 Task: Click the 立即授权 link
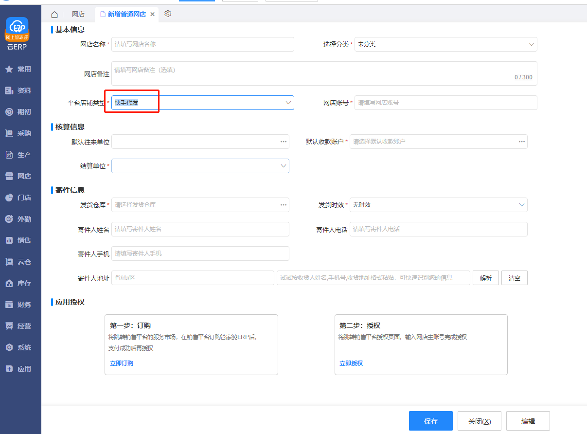tap(351, 363)
